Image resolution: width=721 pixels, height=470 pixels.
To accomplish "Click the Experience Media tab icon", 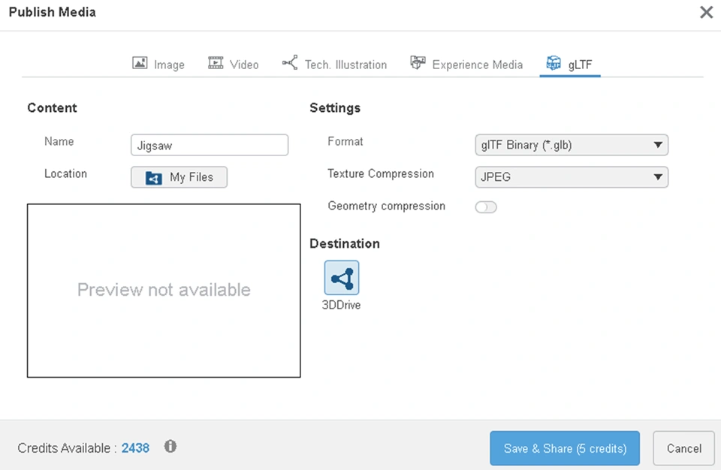I will tap(418, 64).
